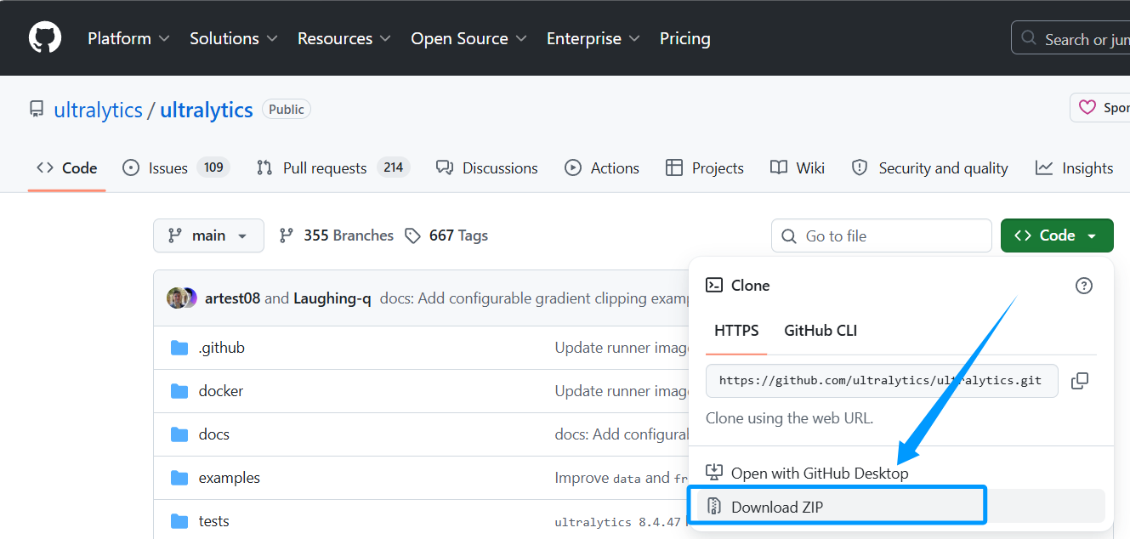Expand the Resources menu
Screen dimensions: 1130x539
click(x=344, y=38)
